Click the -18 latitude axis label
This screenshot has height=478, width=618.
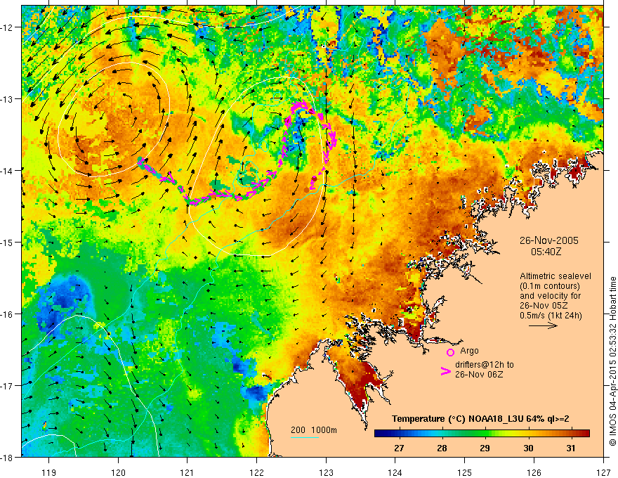8,457
